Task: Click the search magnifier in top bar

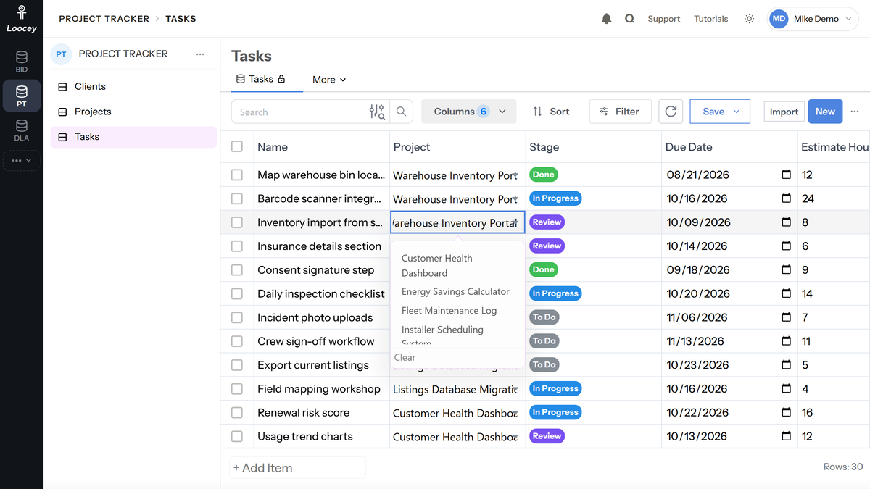Action: [x=629, y=19]
